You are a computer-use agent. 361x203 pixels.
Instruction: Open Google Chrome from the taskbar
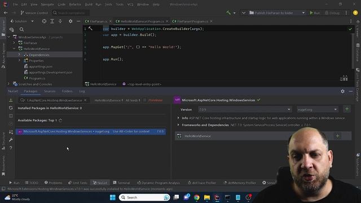(x=196, y=197)
